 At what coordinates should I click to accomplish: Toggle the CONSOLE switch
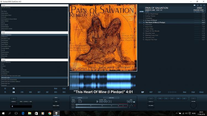pyautogui.click(x=14, y=103)
